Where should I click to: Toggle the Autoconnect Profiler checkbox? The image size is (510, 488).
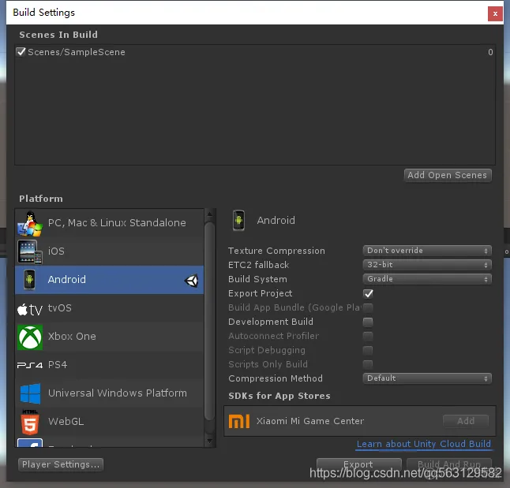pos(368,337)
